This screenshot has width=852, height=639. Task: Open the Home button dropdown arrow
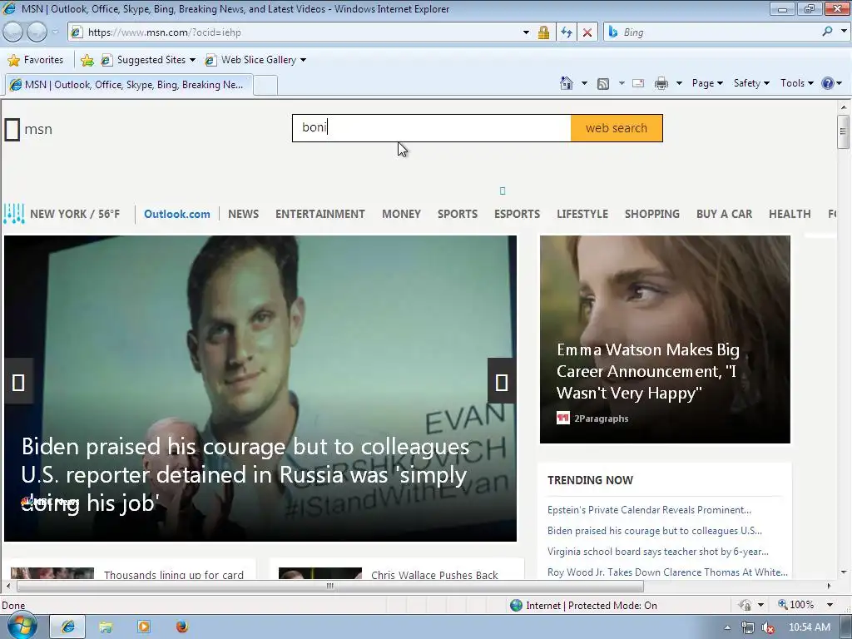[x=584, y=83]
